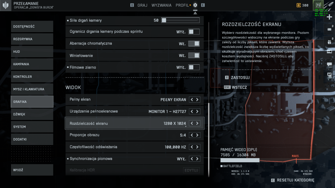Screen dimensions: 335x188
Task: Open the GRAJ tab
Action: 142,5
